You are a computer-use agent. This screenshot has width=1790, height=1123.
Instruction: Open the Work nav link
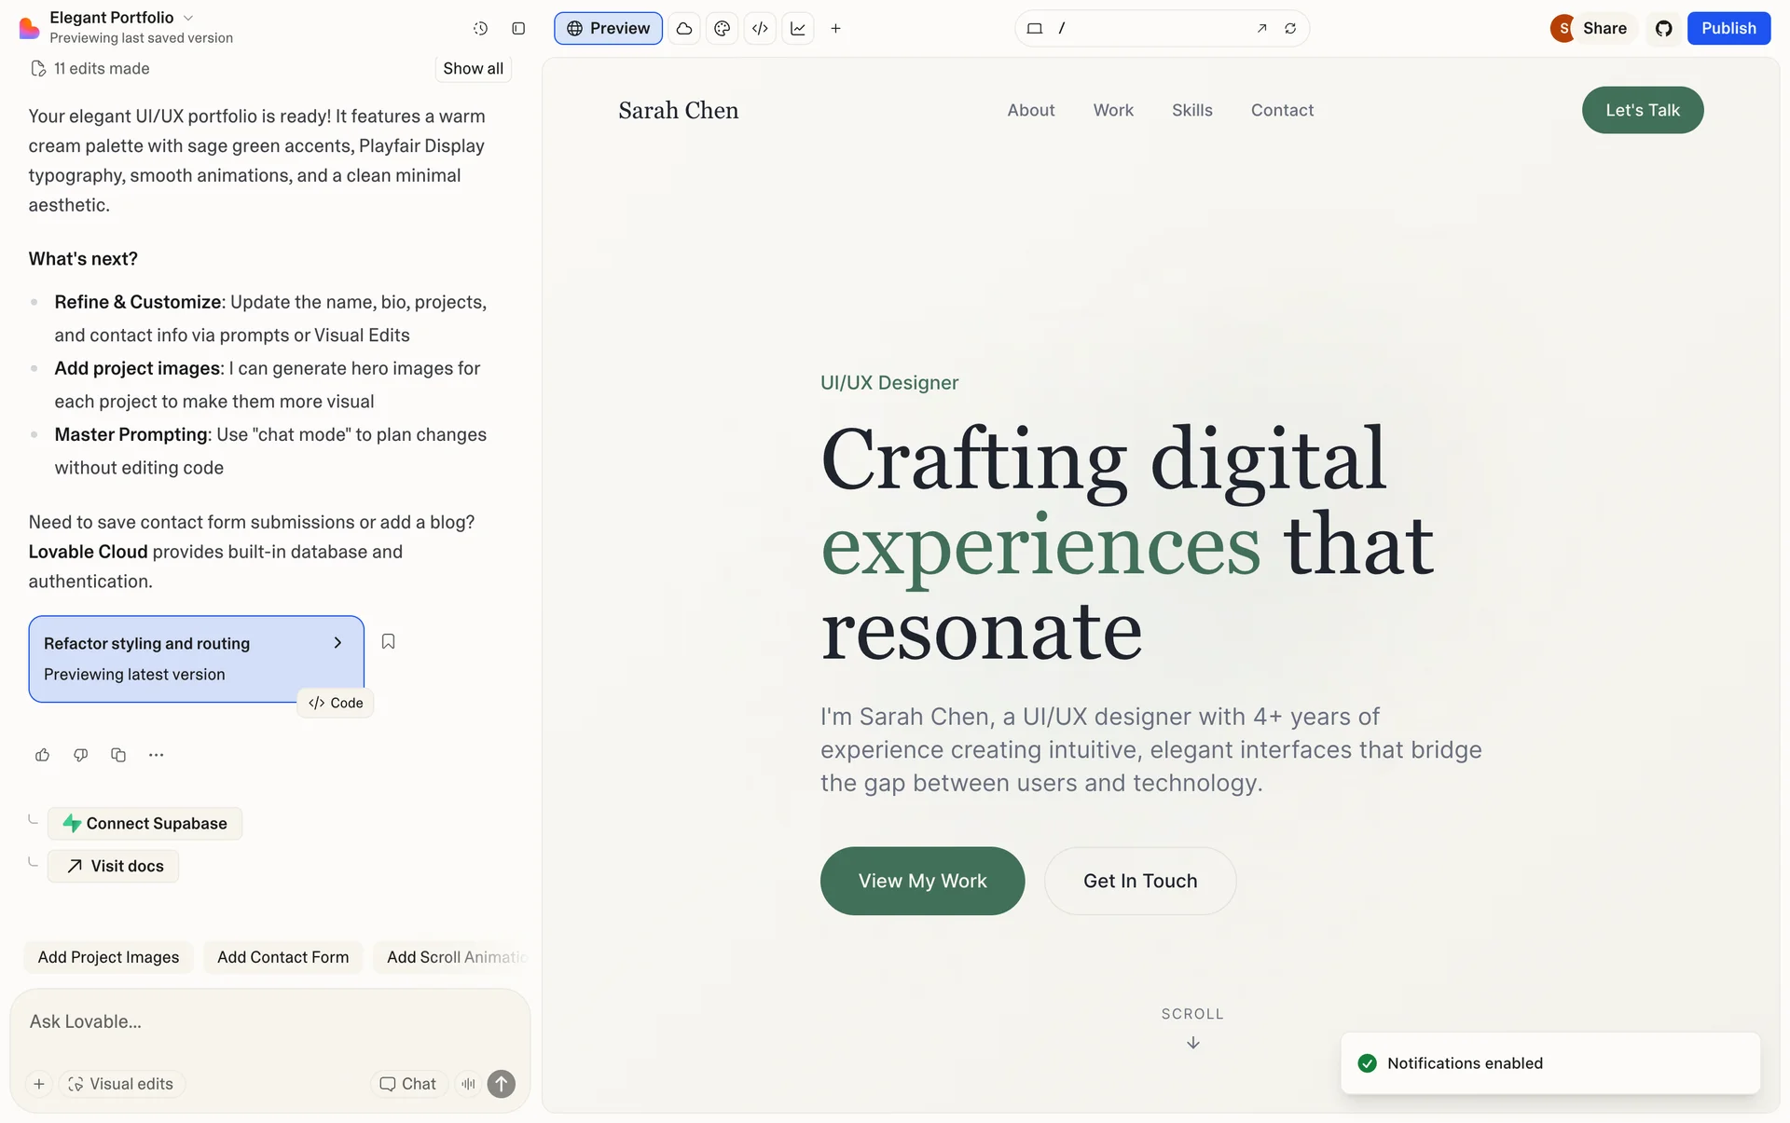1113,110
